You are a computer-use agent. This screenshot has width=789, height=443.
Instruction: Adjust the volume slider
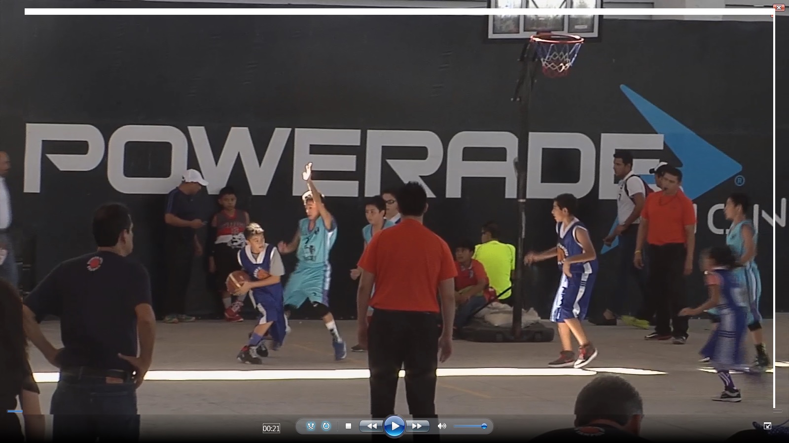470,426
